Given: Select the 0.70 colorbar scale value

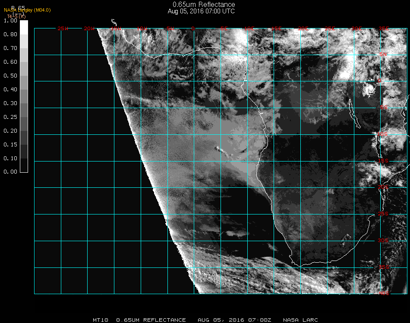Looking at the screenshot, I should click(x=10, y=48).
